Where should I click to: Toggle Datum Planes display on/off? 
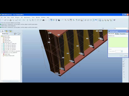click(100, 20)
